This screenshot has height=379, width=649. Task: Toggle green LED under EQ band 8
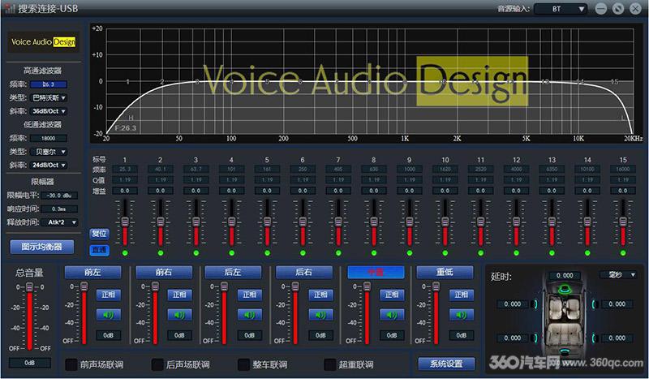pyautogui.click(x=374, y=252)
